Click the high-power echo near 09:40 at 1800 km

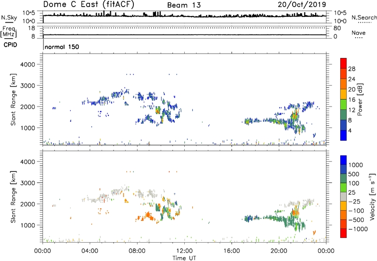[158, 111]
